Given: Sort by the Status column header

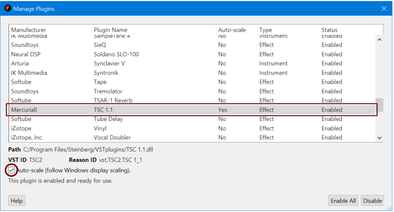Looking at the screenshot, I should [x=351, y=30].
